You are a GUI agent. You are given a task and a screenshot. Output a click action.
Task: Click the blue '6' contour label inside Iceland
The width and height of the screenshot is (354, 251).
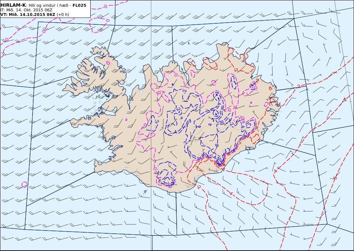(216, 145)
